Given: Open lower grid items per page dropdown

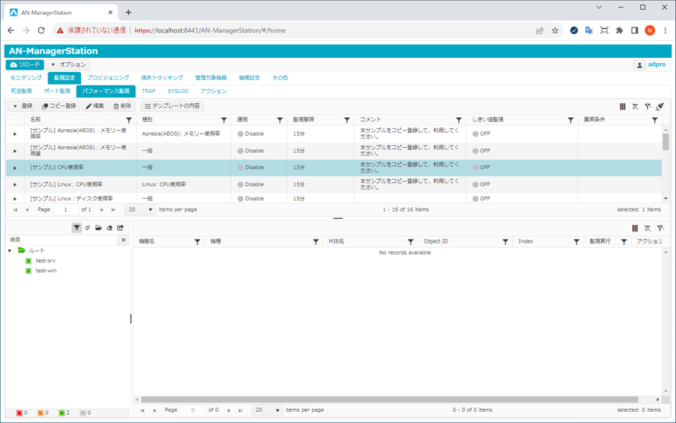Looking at the screenshot, I should [x=267, y=410].
